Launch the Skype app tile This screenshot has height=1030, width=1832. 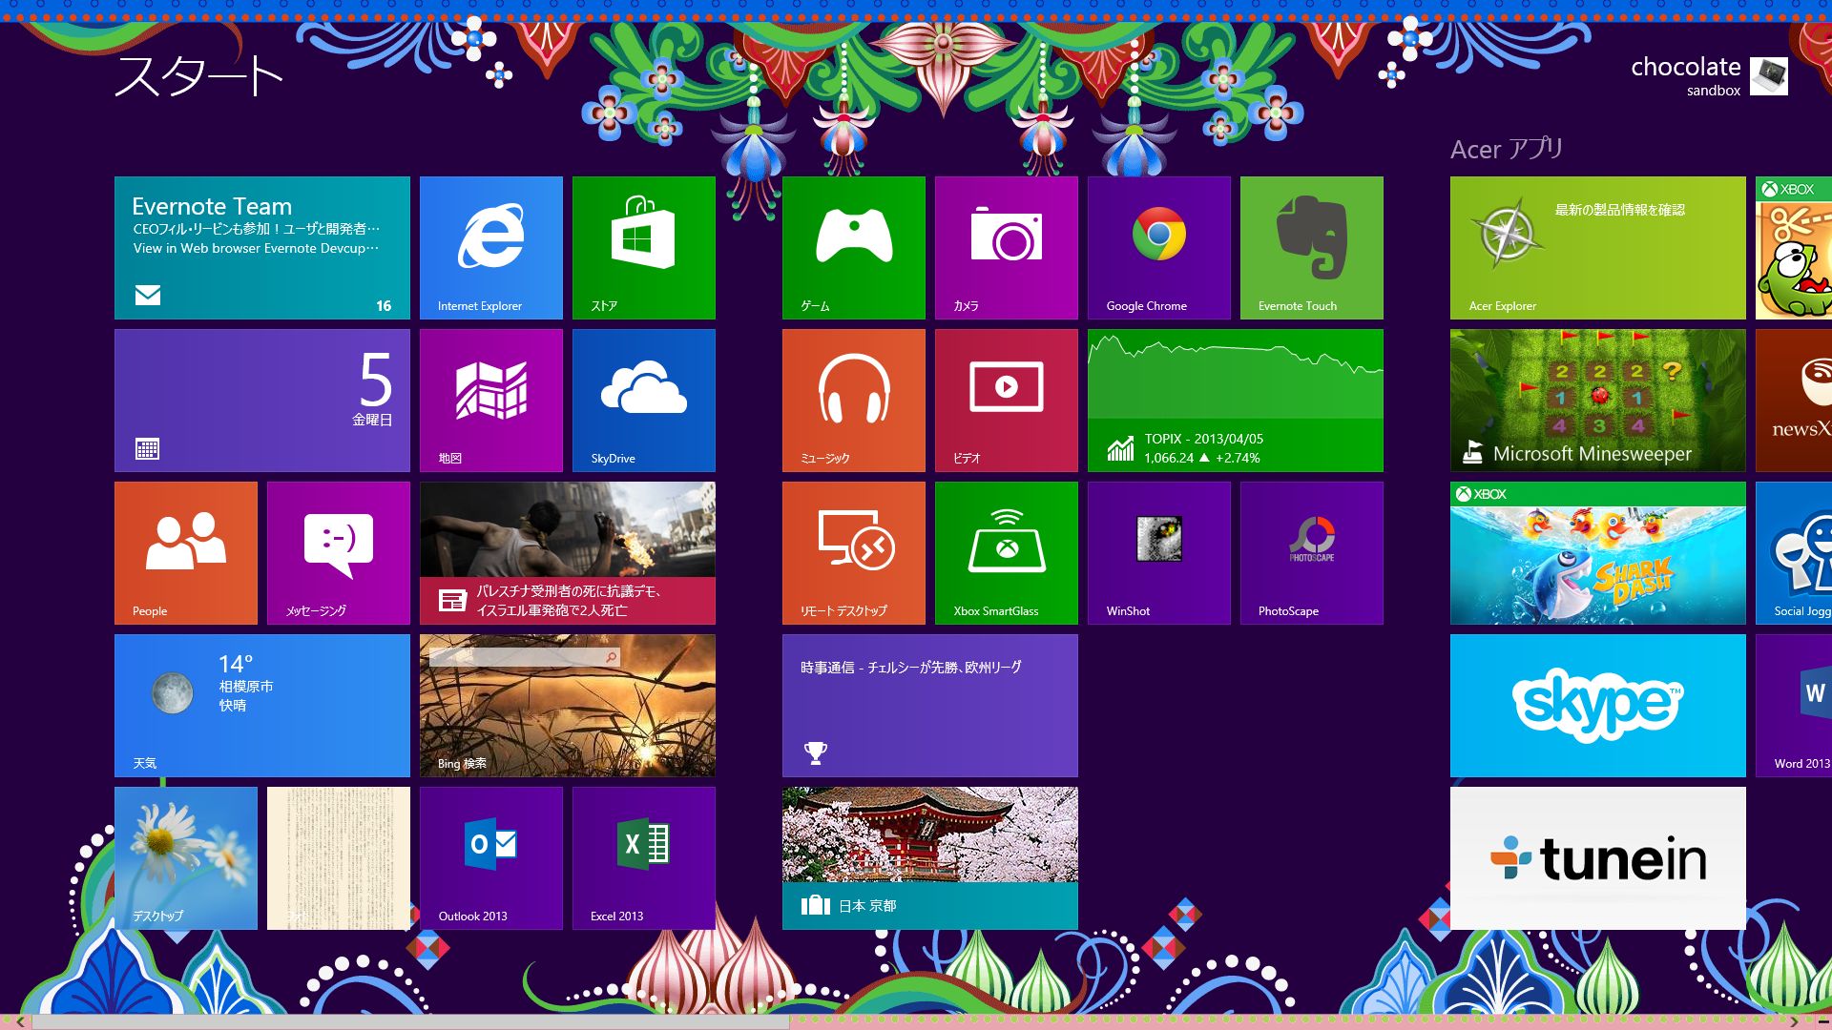(1597, 705)
